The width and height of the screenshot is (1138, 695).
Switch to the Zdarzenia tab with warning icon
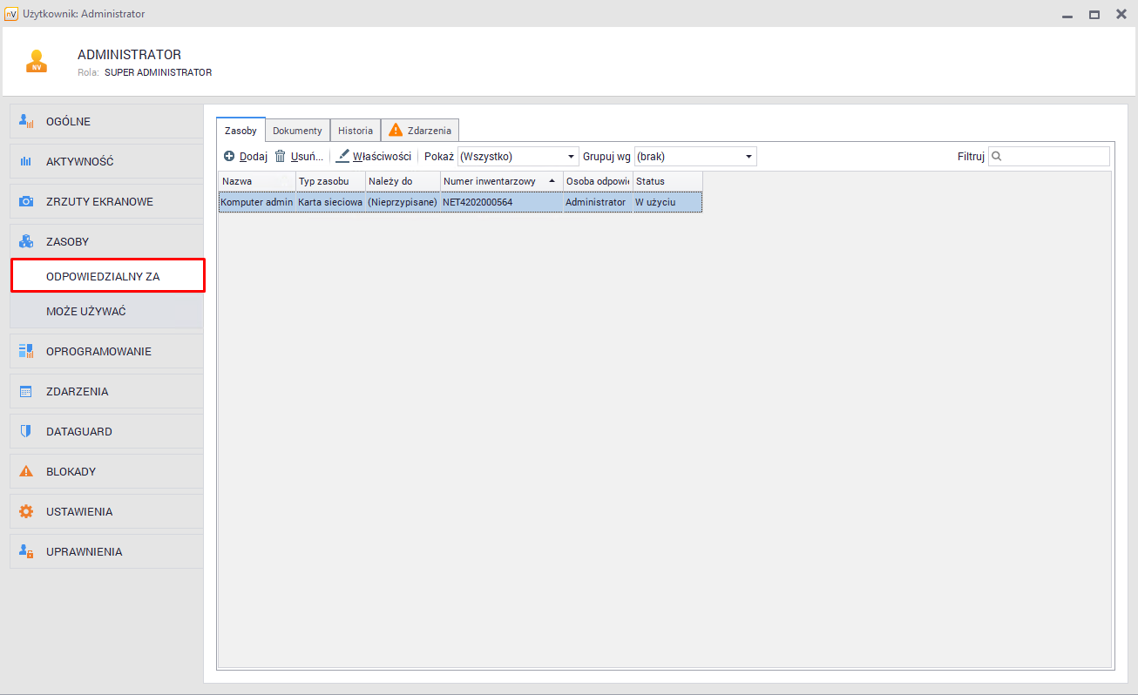[420, 131]
